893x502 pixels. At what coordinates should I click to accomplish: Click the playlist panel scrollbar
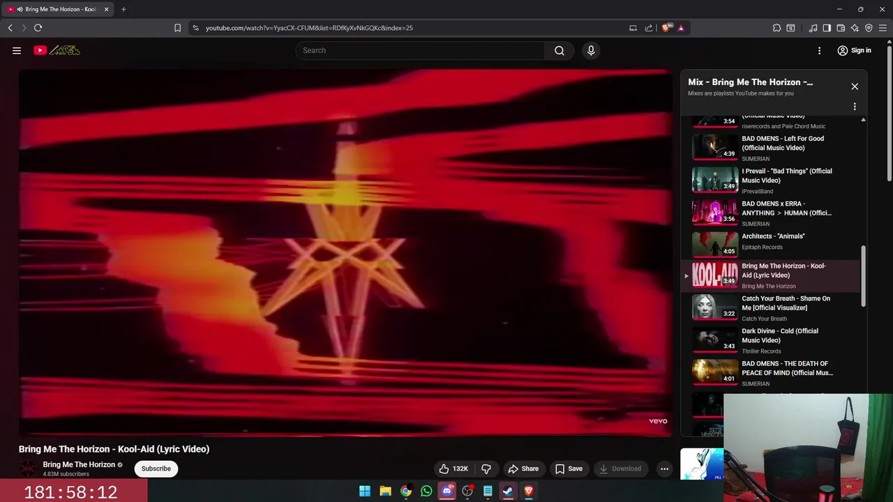tap(864, 275)
